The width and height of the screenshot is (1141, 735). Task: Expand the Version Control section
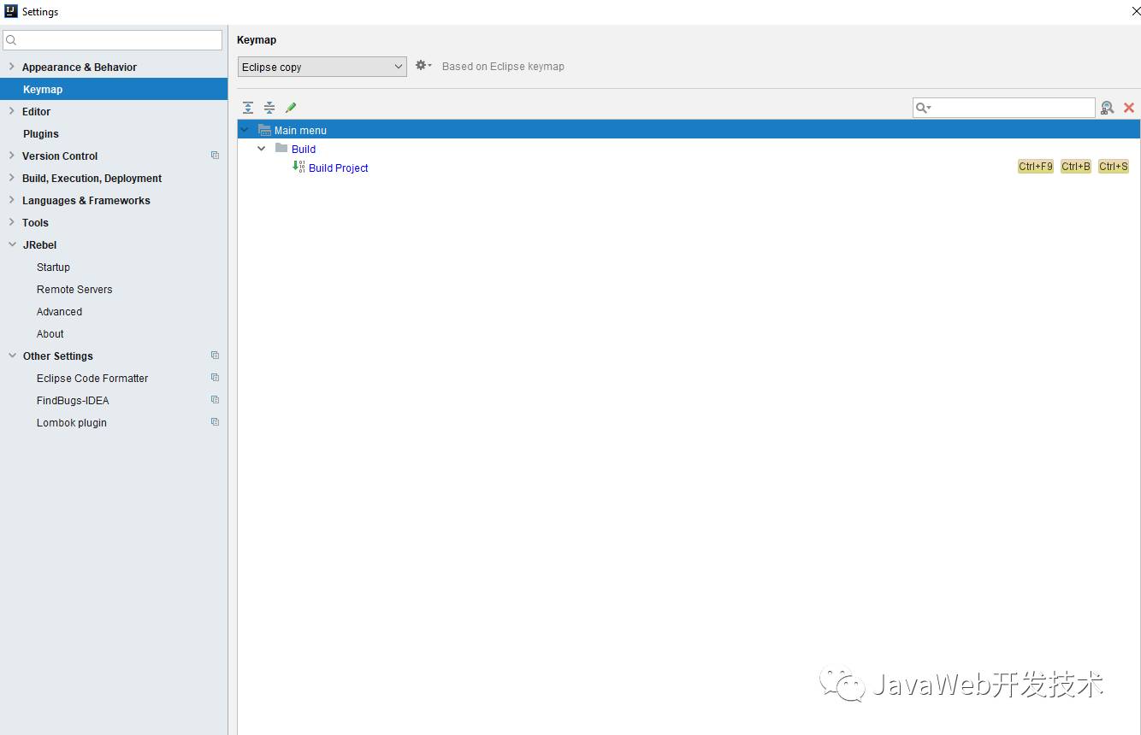point(11,156)
